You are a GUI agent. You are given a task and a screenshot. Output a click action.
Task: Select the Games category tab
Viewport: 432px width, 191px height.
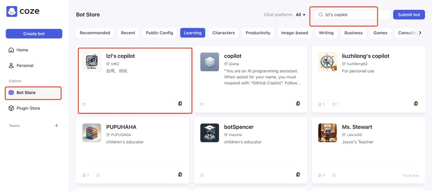[x=380, y=33]
